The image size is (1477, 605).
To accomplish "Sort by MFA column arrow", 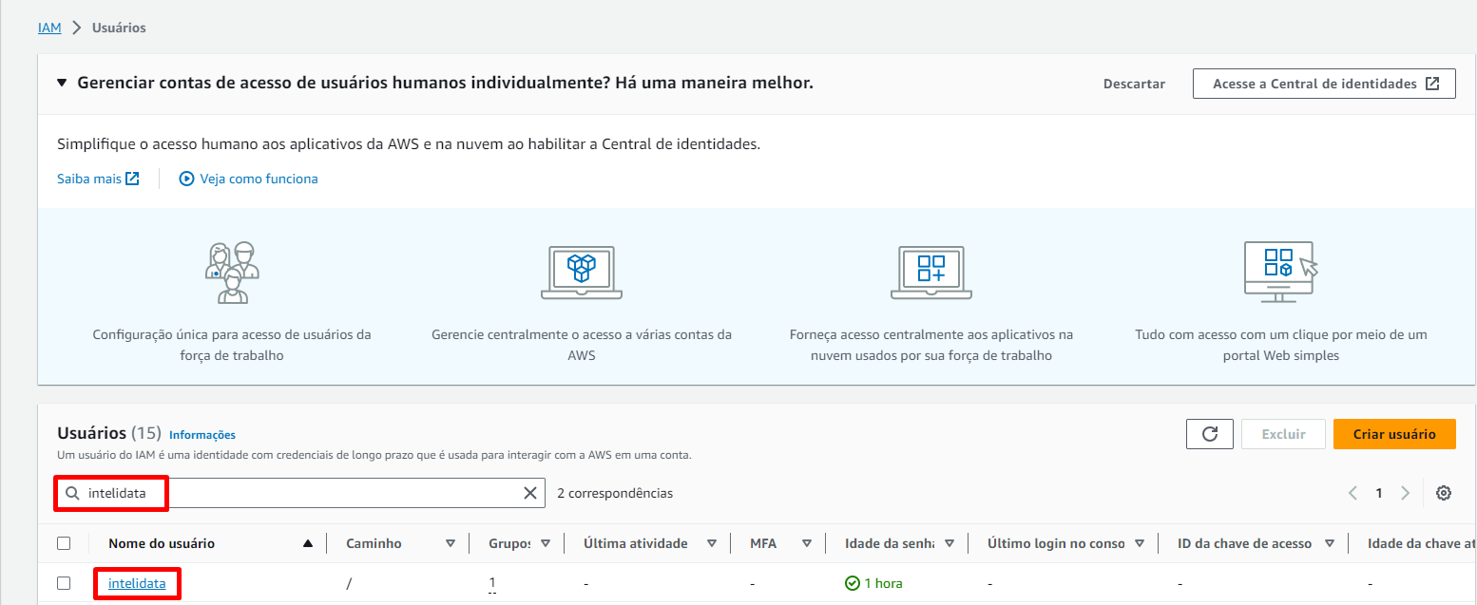I will pos(806,543).
